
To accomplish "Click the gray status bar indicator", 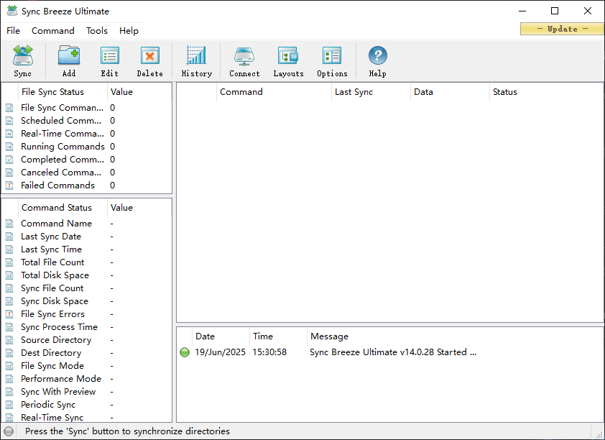I will (x=9, y=431).
